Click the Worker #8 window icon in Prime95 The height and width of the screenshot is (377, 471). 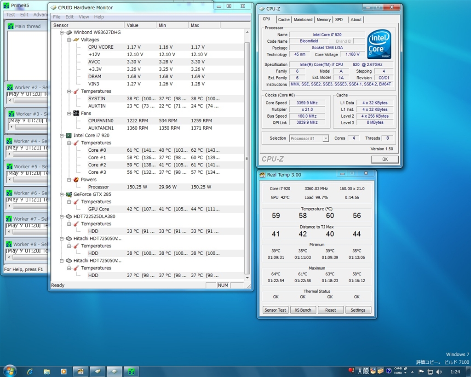click(x=9, y=244)
